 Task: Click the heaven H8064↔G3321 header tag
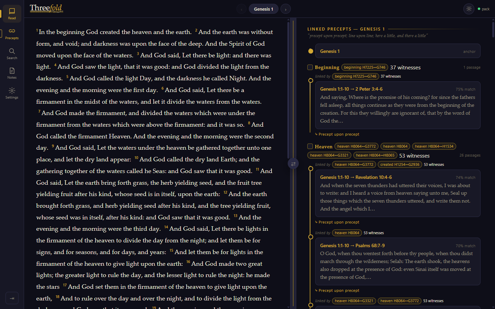329,155
